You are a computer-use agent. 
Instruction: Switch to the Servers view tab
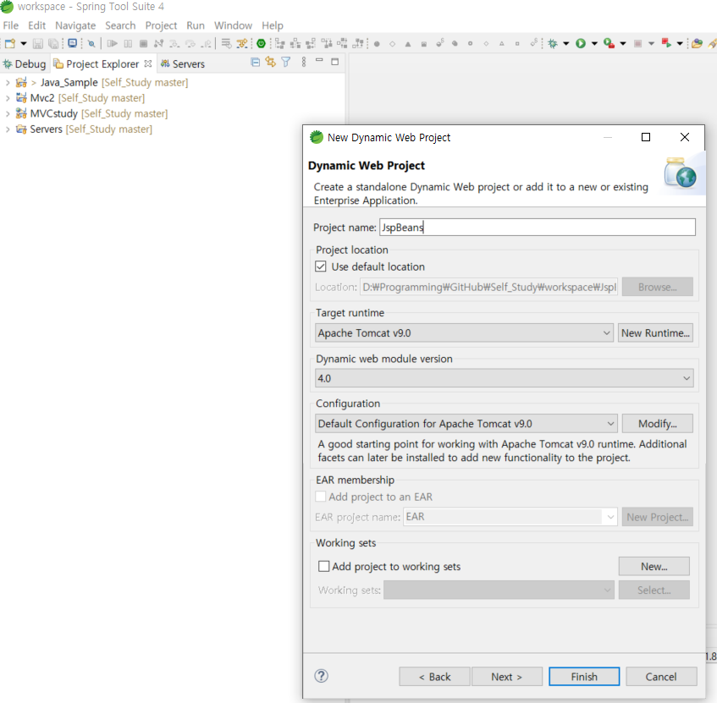pos(183,64)
